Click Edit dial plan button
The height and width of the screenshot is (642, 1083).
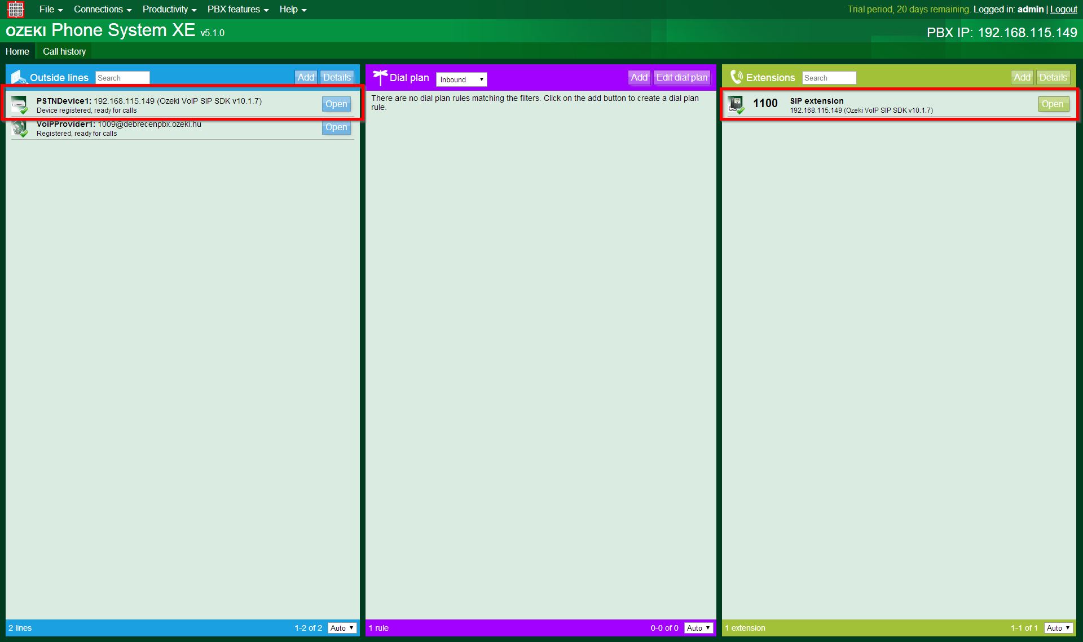click(681, 77)
